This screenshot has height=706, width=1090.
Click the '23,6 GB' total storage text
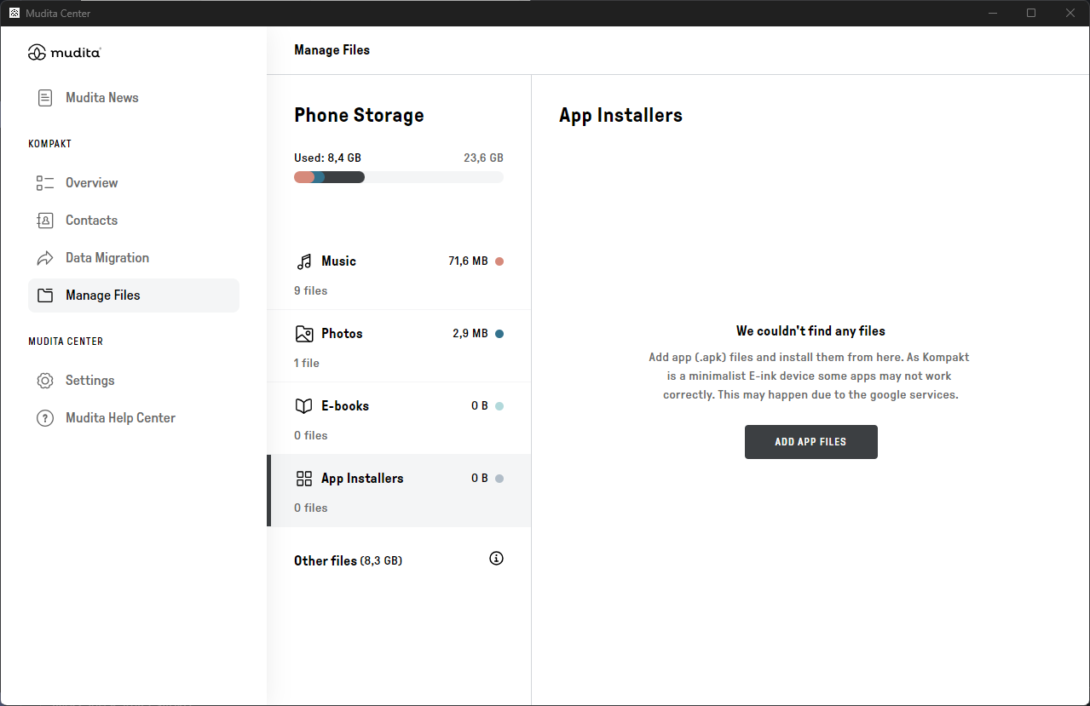(x=483, y=158)
